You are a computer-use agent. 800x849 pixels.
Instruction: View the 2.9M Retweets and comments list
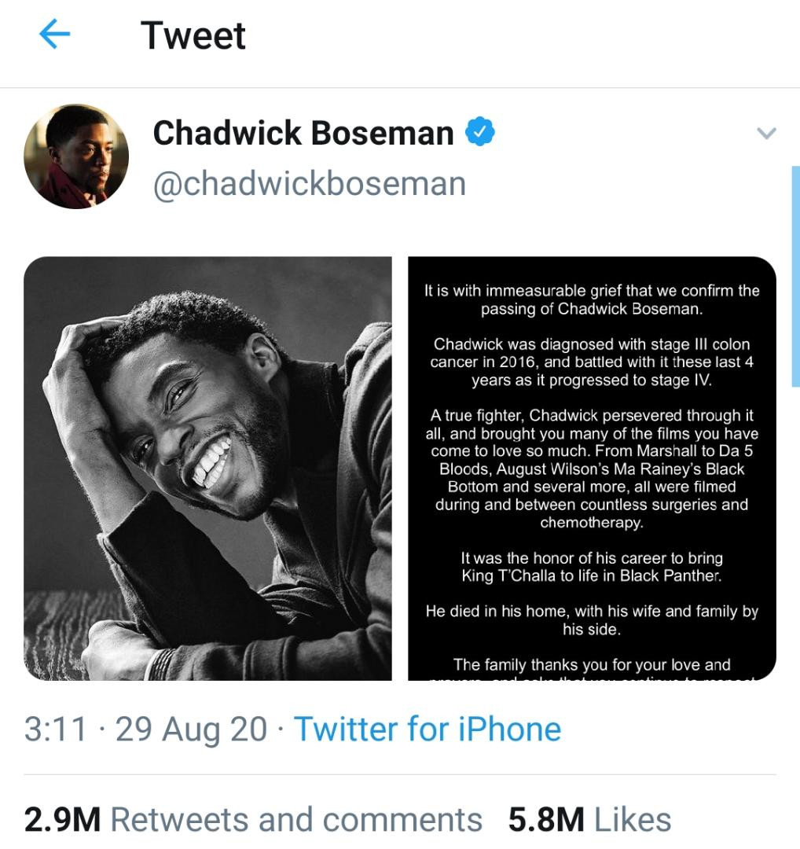coord(253,819)
